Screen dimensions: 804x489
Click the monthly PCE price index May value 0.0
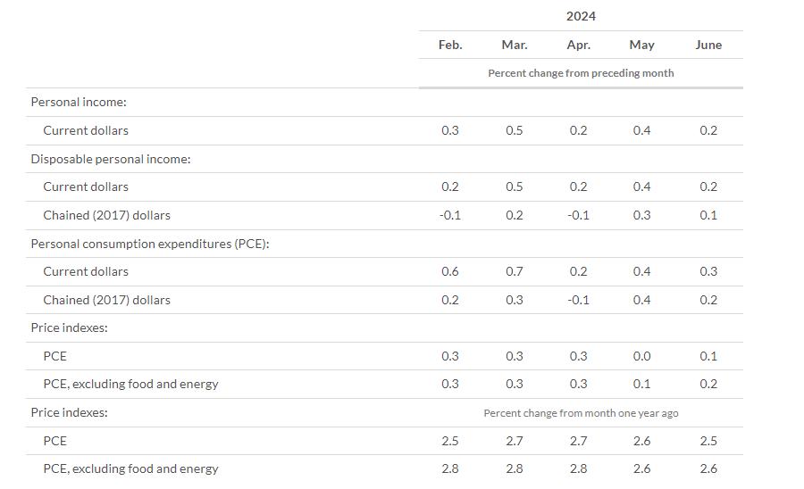point(641,356)
